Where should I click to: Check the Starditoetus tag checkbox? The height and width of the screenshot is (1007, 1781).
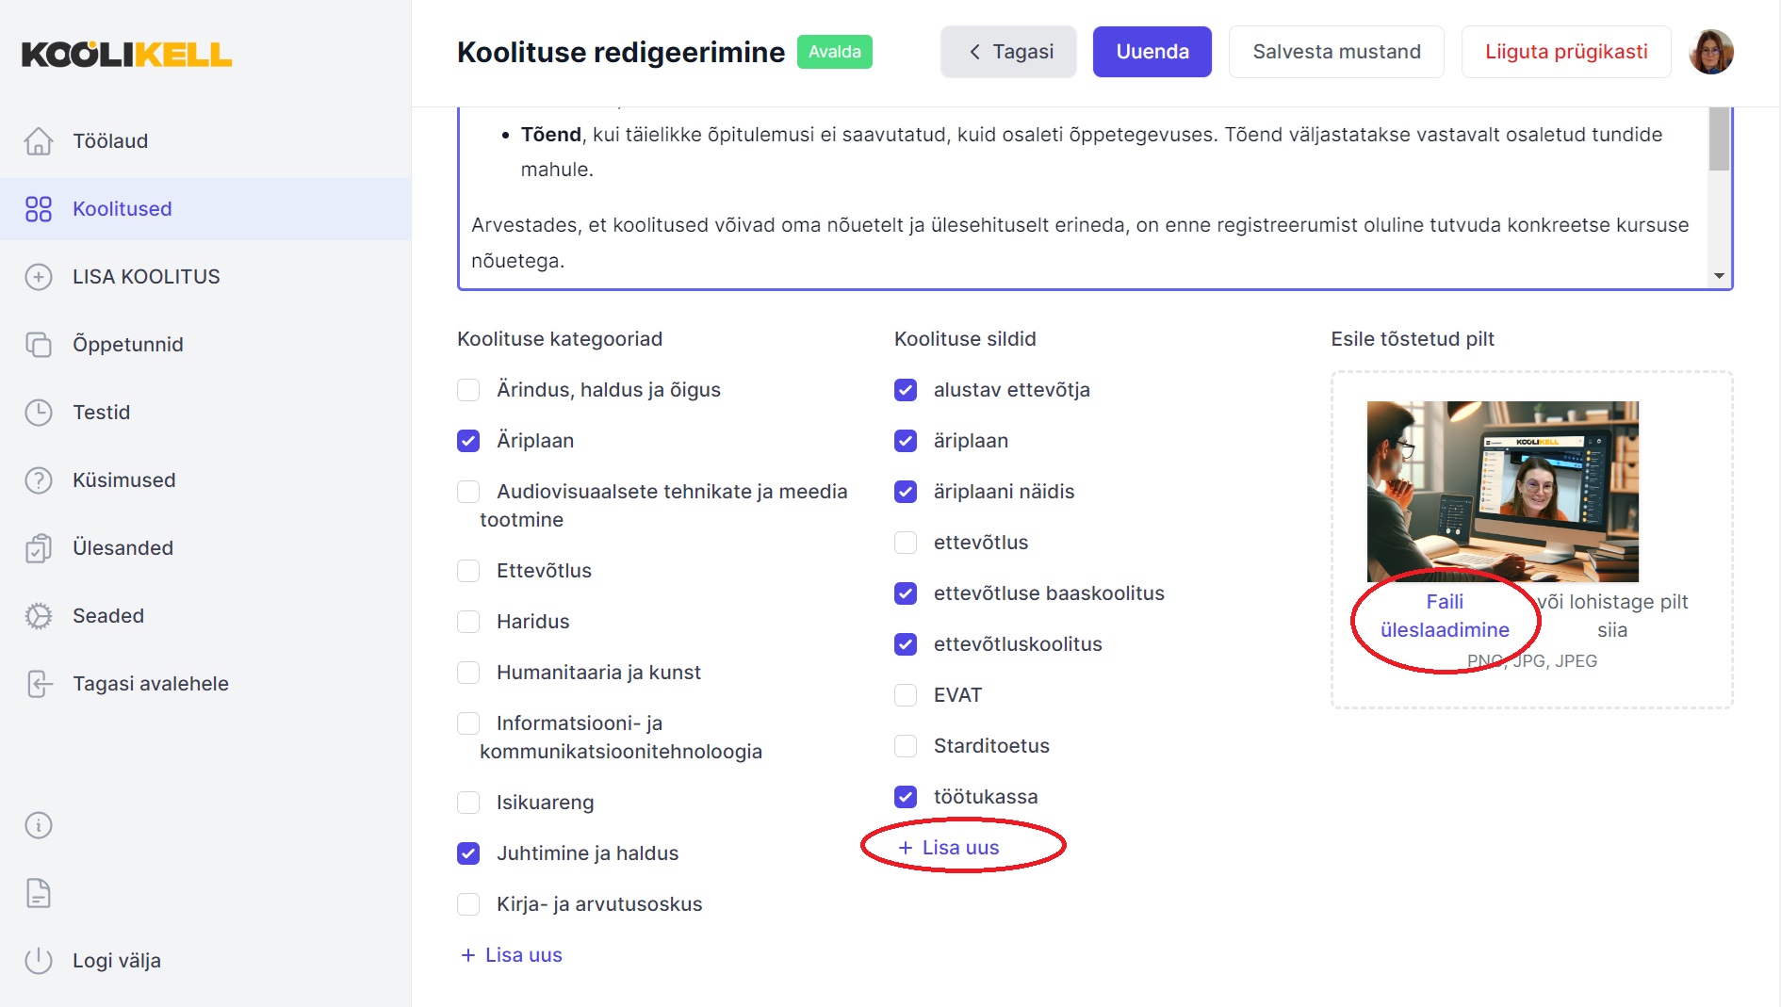pos(906,746)
